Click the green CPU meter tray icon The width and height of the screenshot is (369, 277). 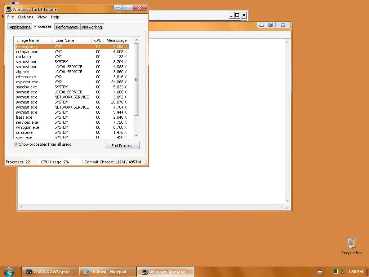point(335,272)
